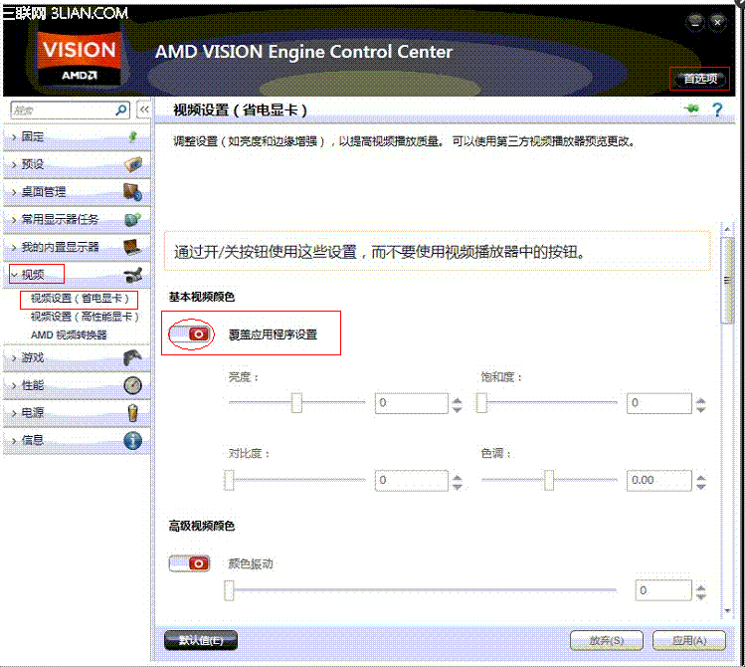Click the 放弃(S) discard button
This screenshot has height=667, width=745.
pyautogui.click(x=607, y=640)
